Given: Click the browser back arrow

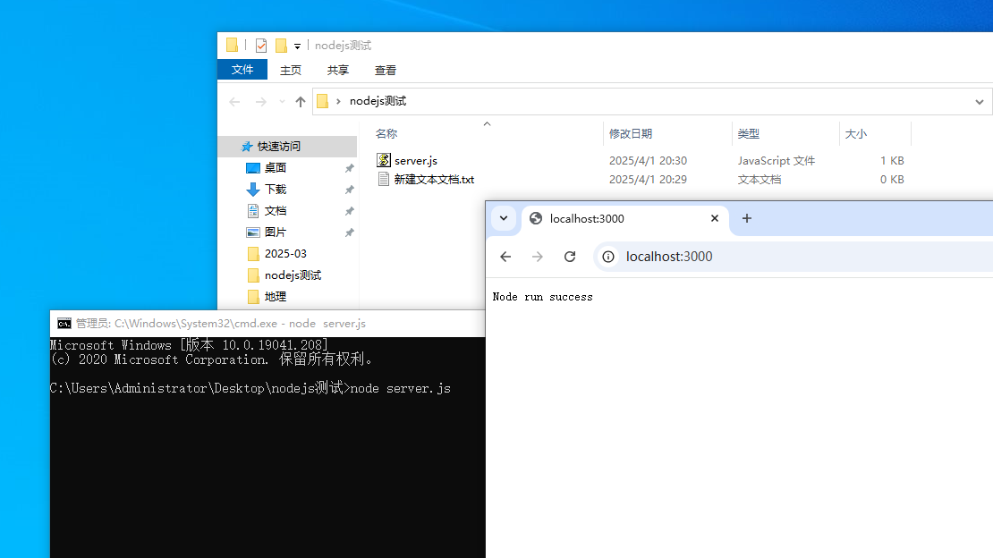Looking at the screenshot, I should [x=505, y=257].
